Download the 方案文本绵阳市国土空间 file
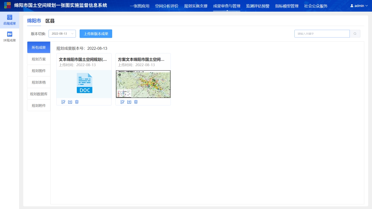372x209 pixels. tap(129, 102)
